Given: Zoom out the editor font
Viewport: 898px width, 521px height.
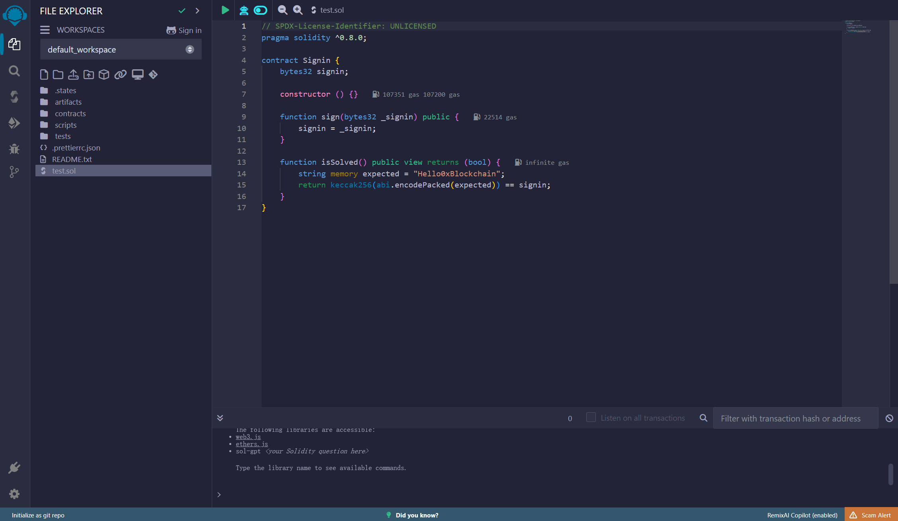Looking at the screenshot, I should point(283,10).
